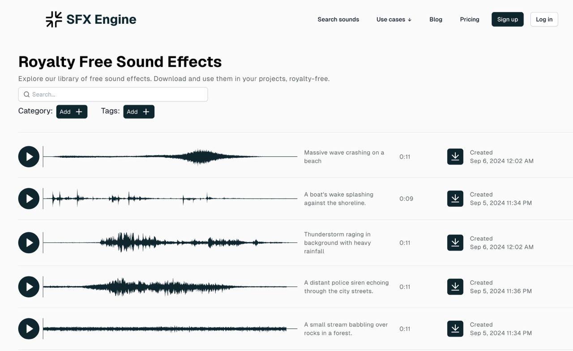
Task: Play the thunderstorm with heavy rainfall sound
Action: [29, 243]
